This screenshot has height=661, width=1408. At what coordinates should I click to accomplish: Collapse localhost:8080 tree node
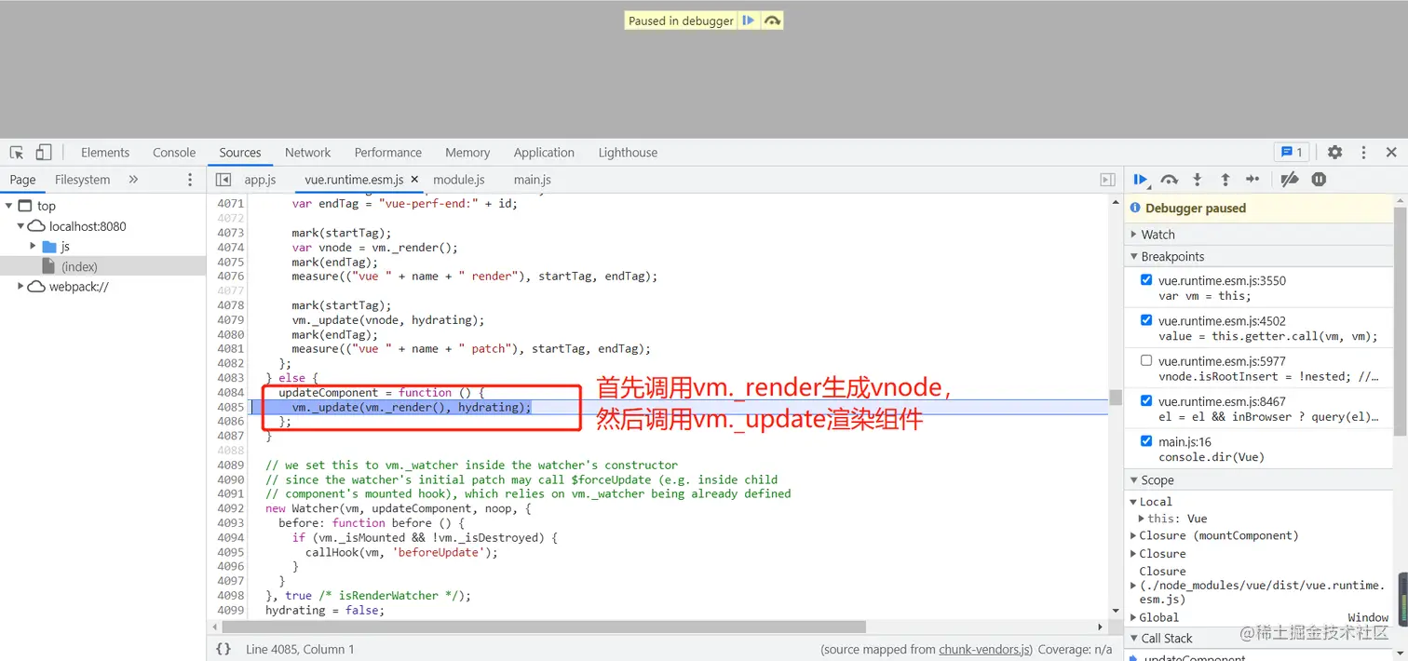tap(20, 226)
